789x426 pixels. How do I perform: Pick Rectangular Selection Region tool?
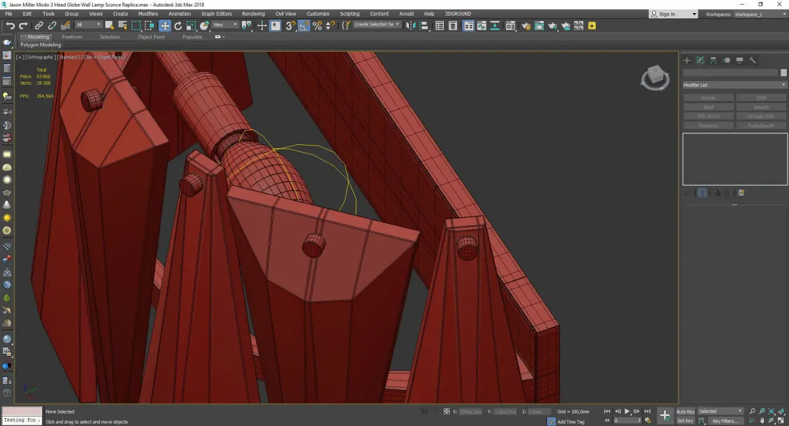(x=136, y=26)
